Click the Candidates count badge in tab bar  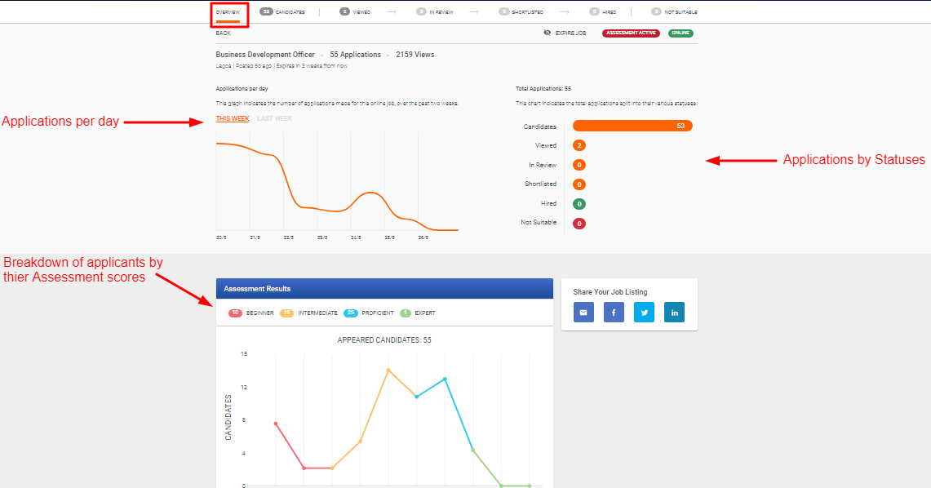(x=266, y=11)
